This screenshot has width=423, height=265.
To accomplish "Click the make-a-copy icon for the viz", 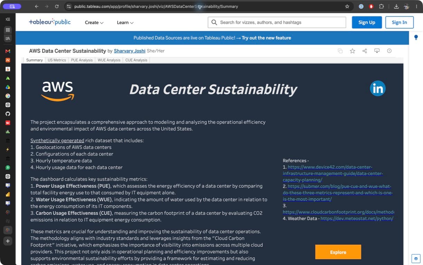I will [340, 51].
